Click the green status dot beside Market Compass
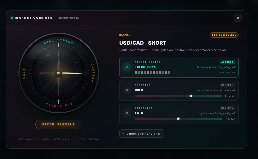The width and height of the screenshot is (258, 159). (x=12, y=18)
